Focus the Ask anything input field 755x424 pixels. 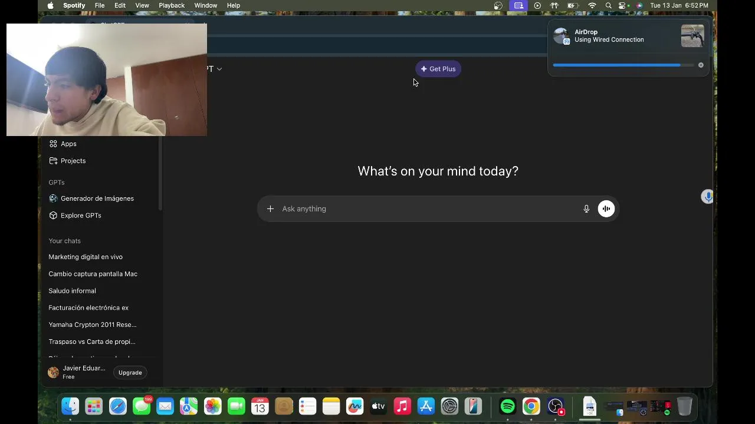tap(429, 208)
